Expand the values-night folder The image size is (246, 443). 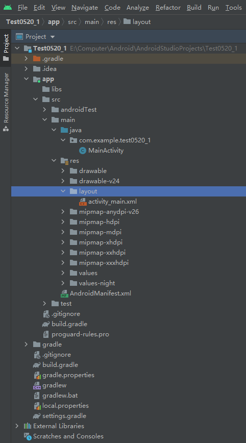click(x=63, y=283)
